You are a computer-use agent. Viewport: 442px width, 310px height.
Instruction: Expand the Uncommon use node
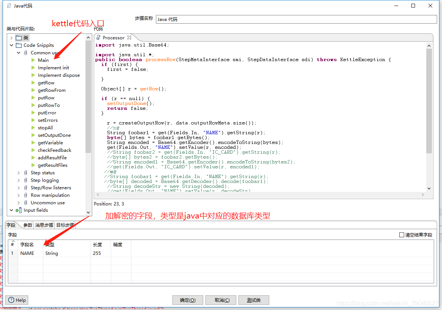coord(18,202)
